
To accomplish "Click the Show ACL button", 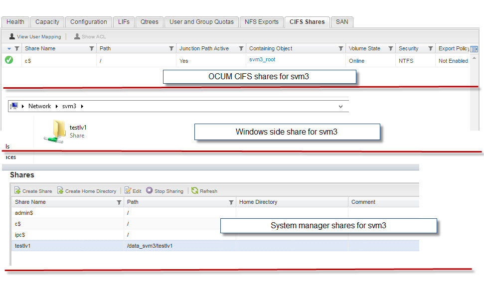I will (90, 36).
